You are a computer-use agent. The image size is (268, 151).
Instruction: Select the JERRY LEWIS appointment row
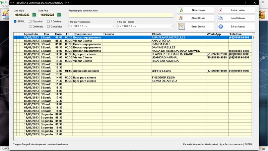tap(132, 71)
